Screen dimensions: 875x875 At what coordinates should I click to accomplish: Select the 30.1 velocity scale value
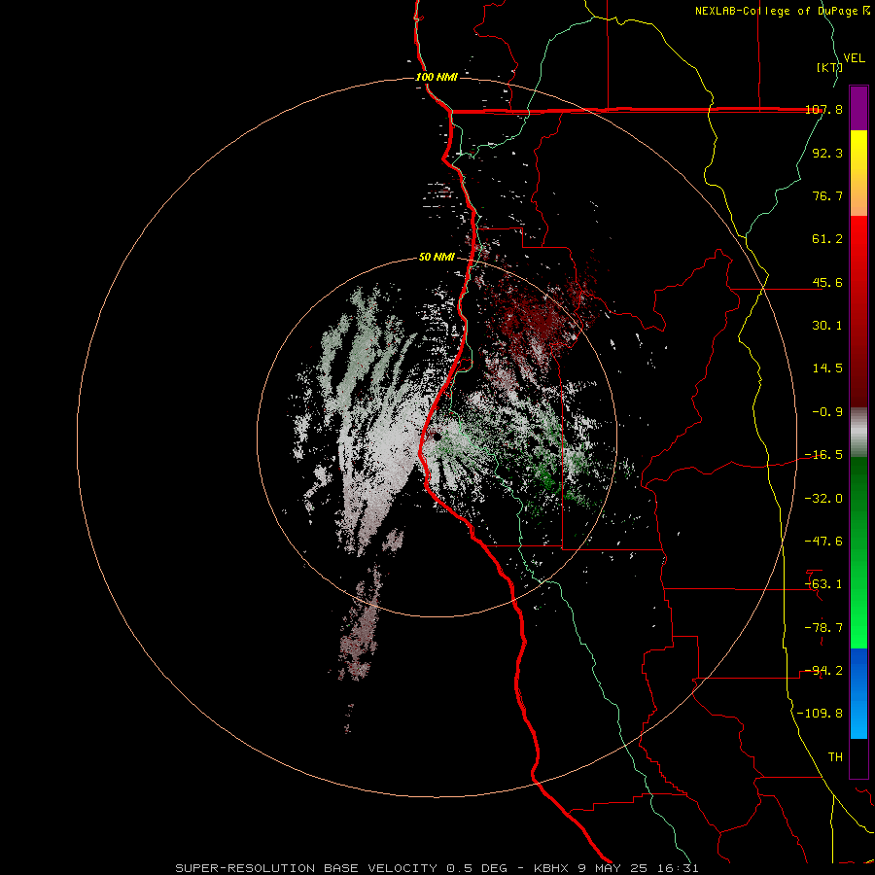pyautogui.click(x=827, y=326)
